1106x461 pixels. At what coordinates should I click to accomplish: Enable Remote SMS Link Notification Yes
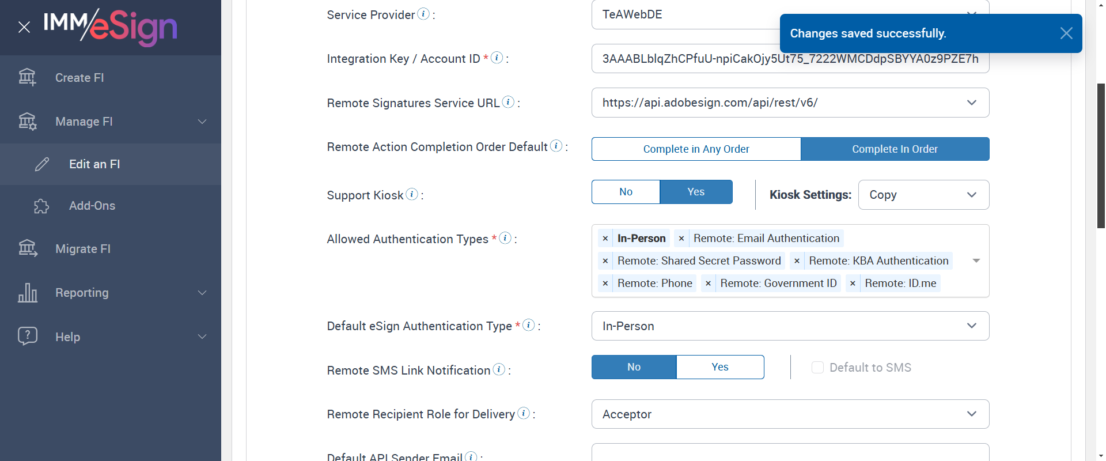point(719,367)
